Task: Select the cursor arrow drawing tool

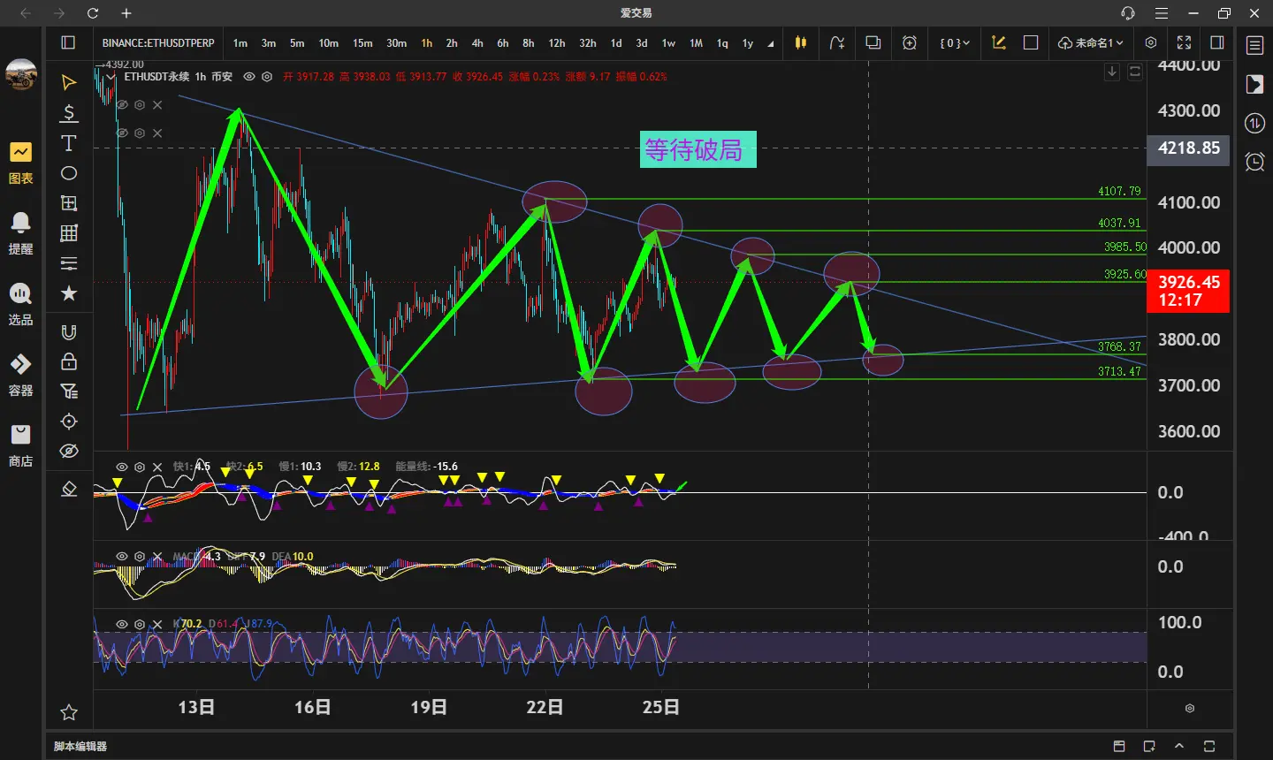Action: point(69,82)
